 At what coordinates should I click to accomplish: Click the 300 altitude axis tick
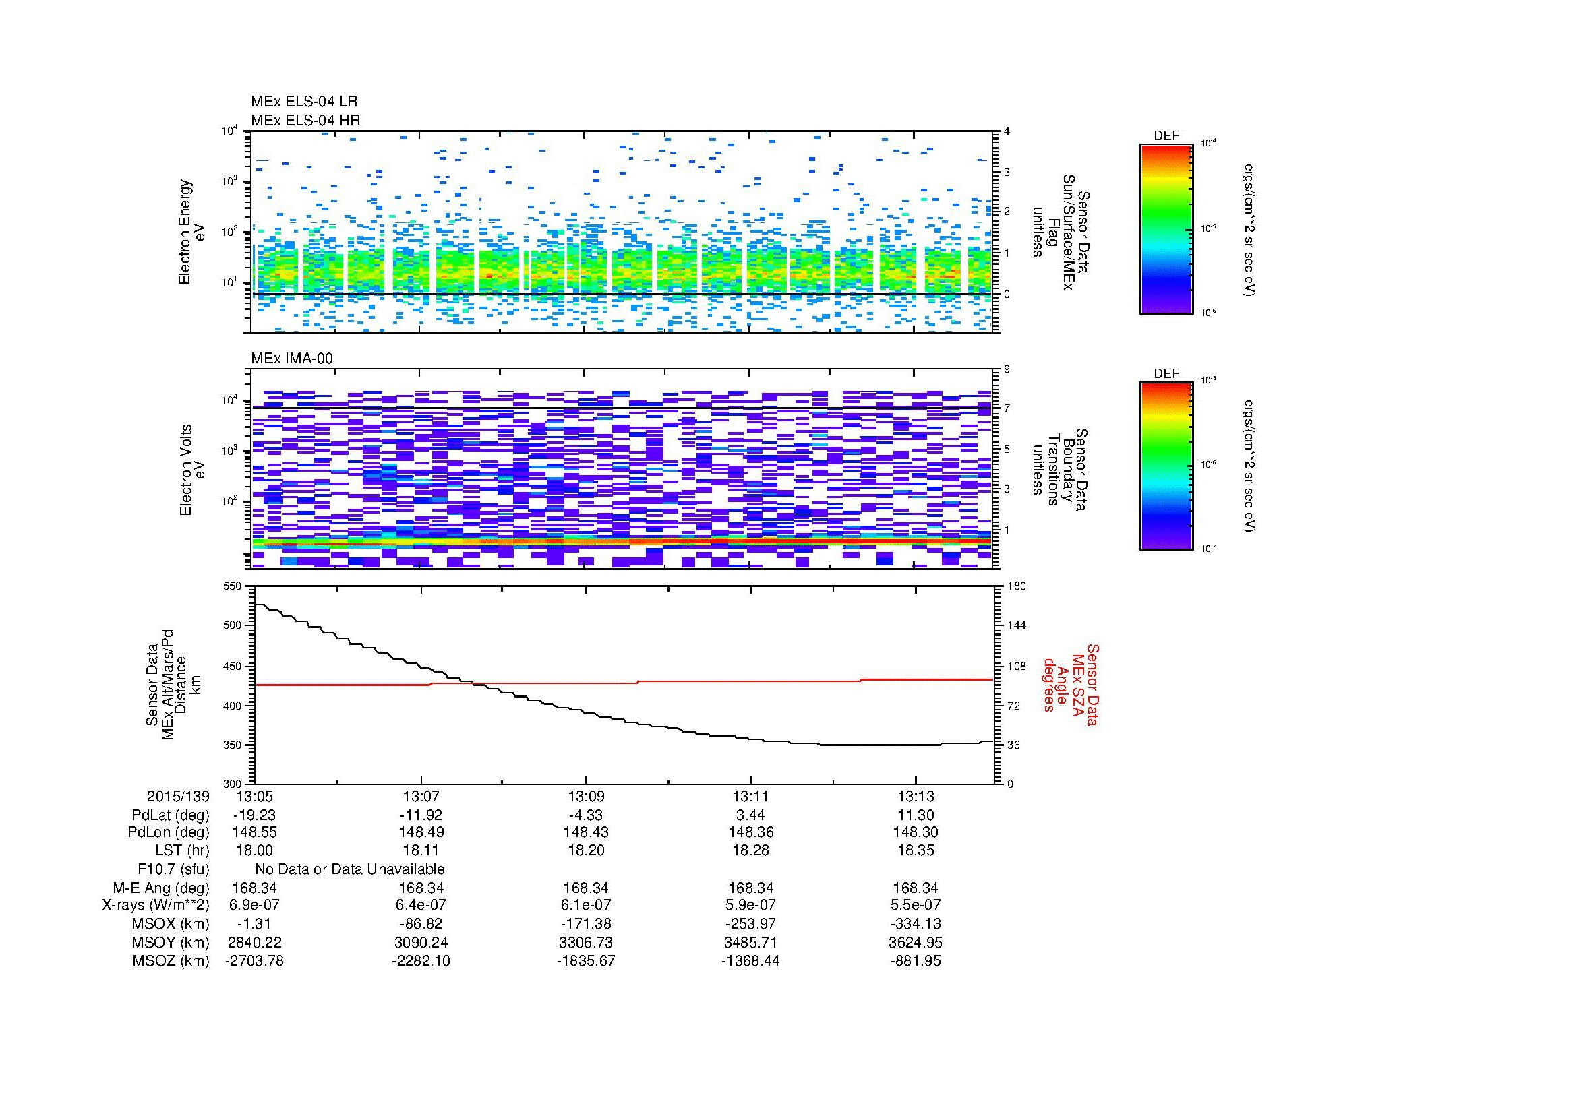pyautogui.click(x=233, y=783)
